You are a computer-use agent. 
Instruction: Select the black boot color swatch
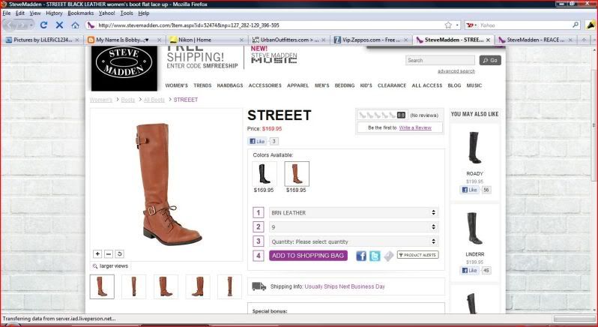(264, 174)
